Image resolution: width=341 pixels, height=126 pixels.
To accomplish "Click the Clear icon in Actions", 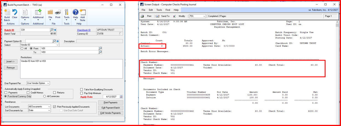I will 15,12.
